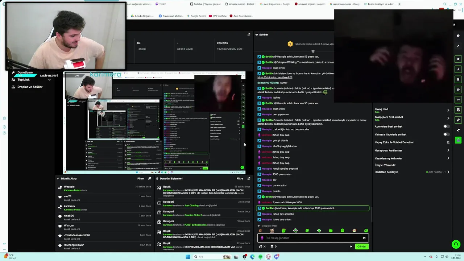The width and height of the screenshot is (464, 261).
Task: Toggle the wrench chat settings widget
Action: (x=458, y=120)
